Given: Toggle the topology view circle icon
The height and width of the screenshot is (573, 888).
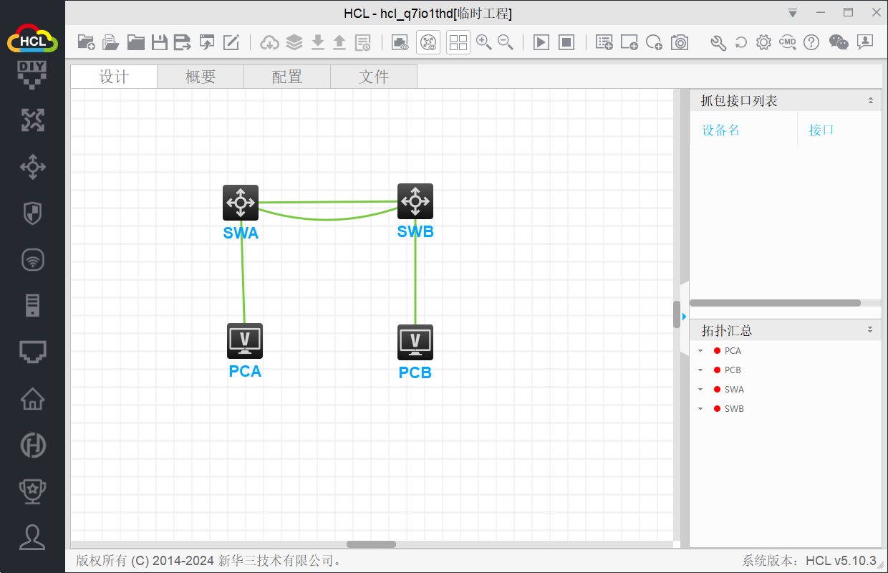Looking at the screenshot, I should pyautogui.click(x=428, y=42).
